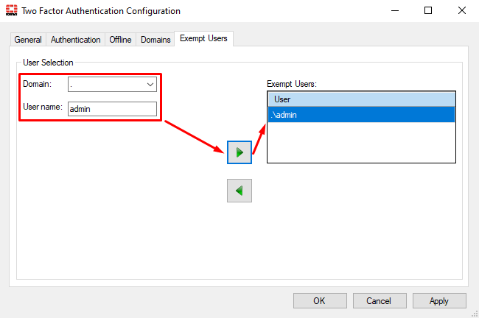479x318 pixels.
Task: Click the green left-arrow remove user button
Action: click(239, 191)
